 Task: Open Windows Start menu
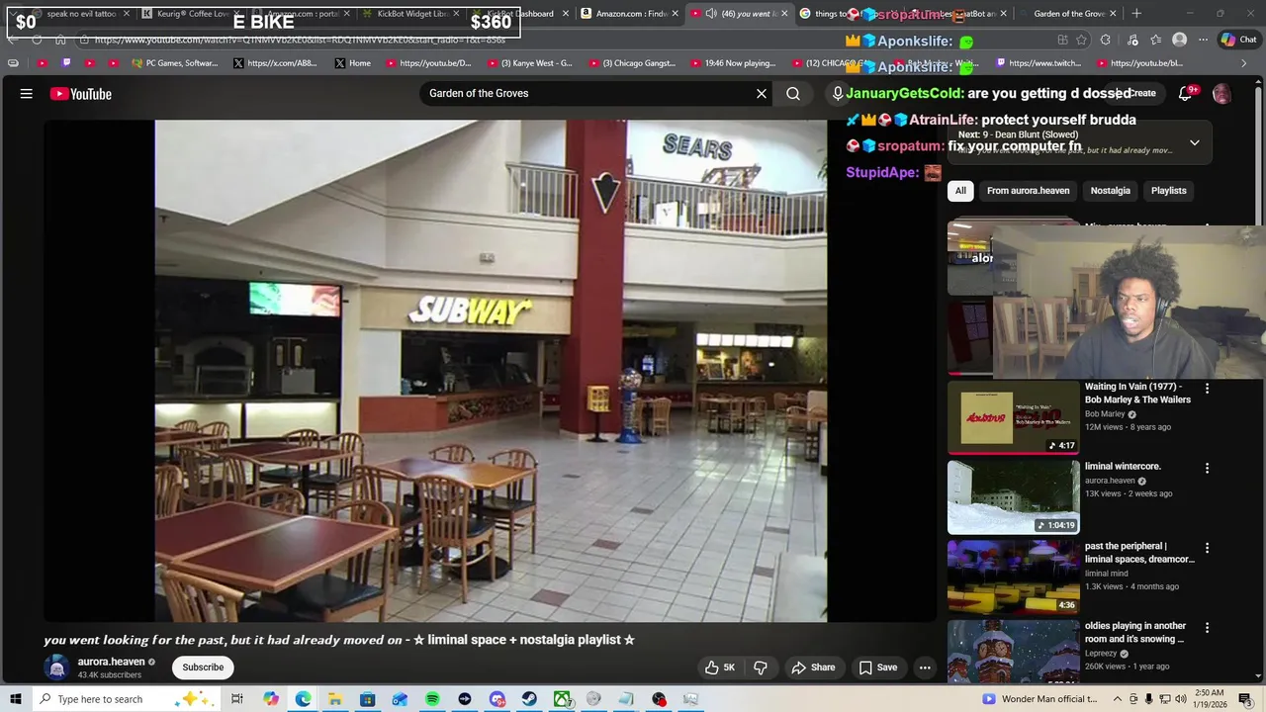(x=15, y=699)
